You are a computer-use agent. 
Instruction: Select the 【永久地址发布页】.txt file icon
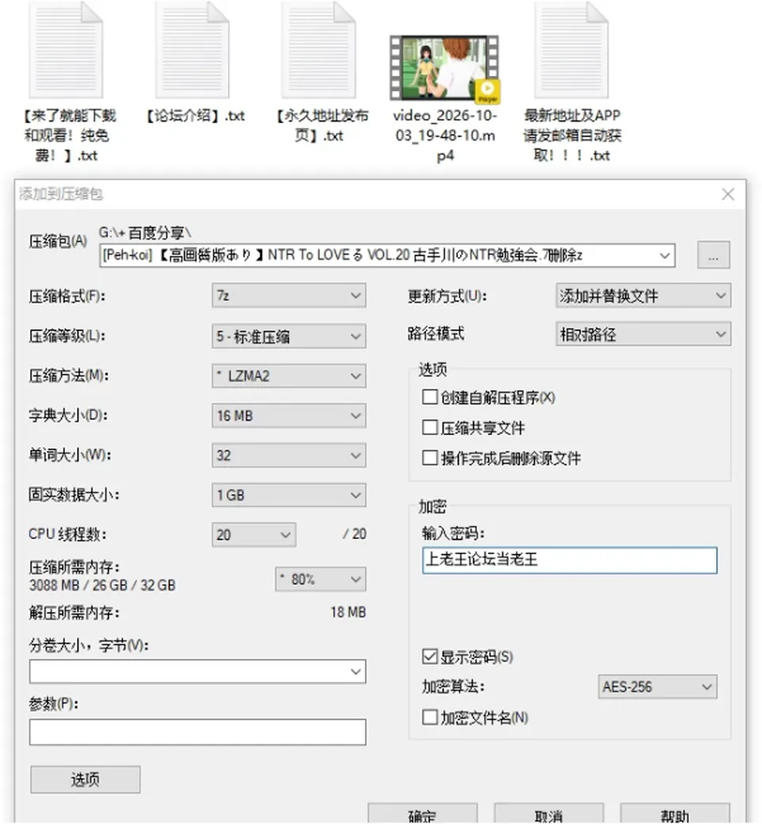coord(318,49)
